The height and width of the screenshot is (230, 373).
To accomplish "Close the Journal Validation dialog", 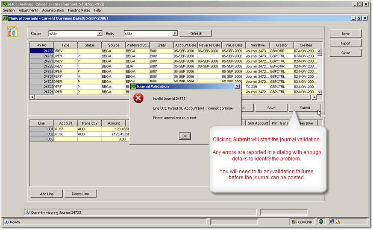I will (x=237, y=86).
